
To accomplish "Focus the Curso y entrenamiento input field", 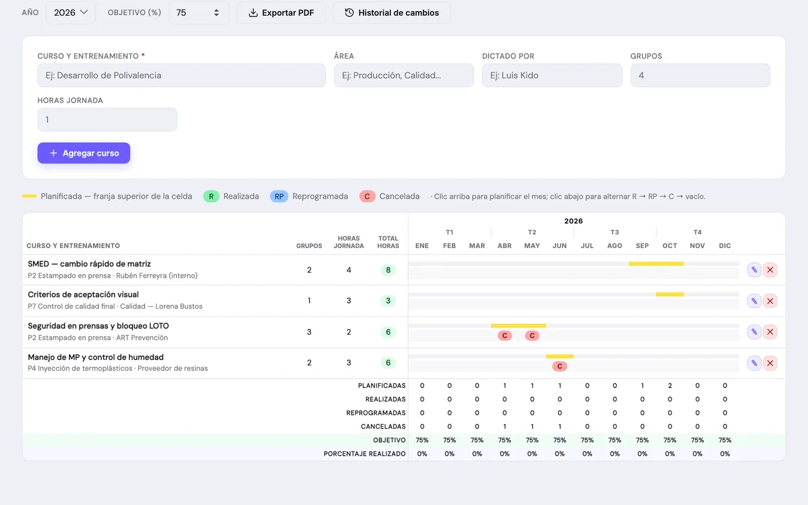I will click(182, 75).
